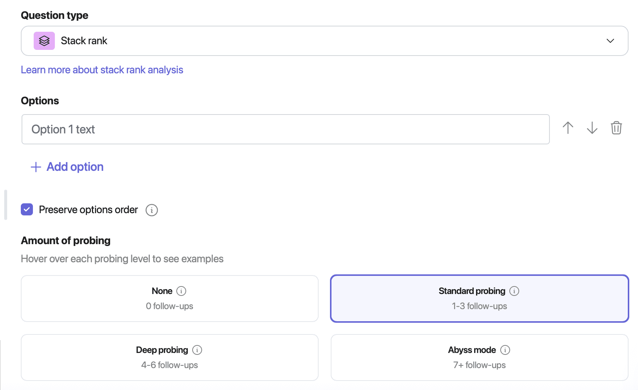The height and width of the screenshot is (390, 638).
Task: Click the Add option button
Action: [x=75, y=167]
